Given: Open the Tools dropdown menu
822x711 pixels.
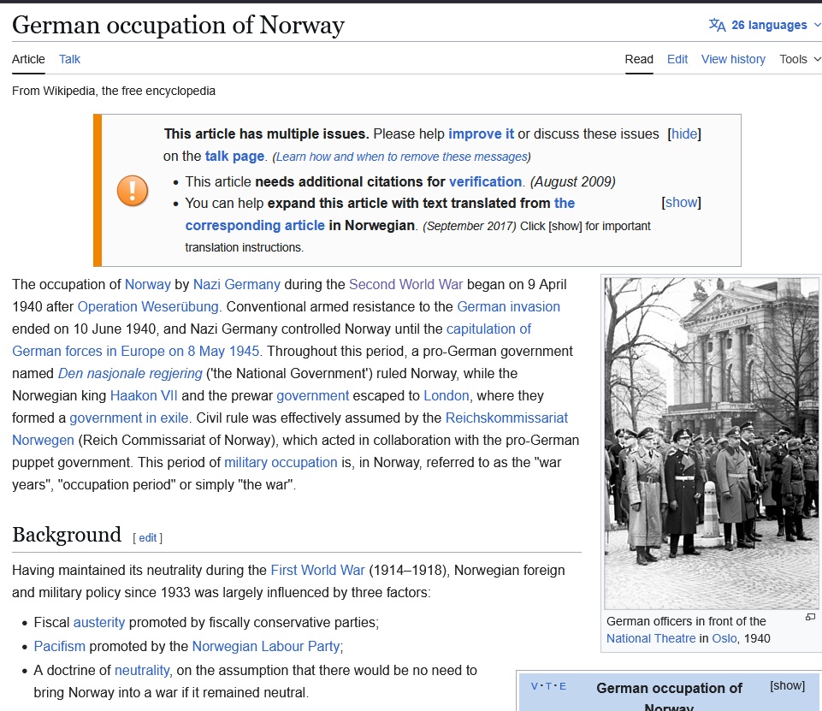Looking at the screenshot, I should coord(800,59).
